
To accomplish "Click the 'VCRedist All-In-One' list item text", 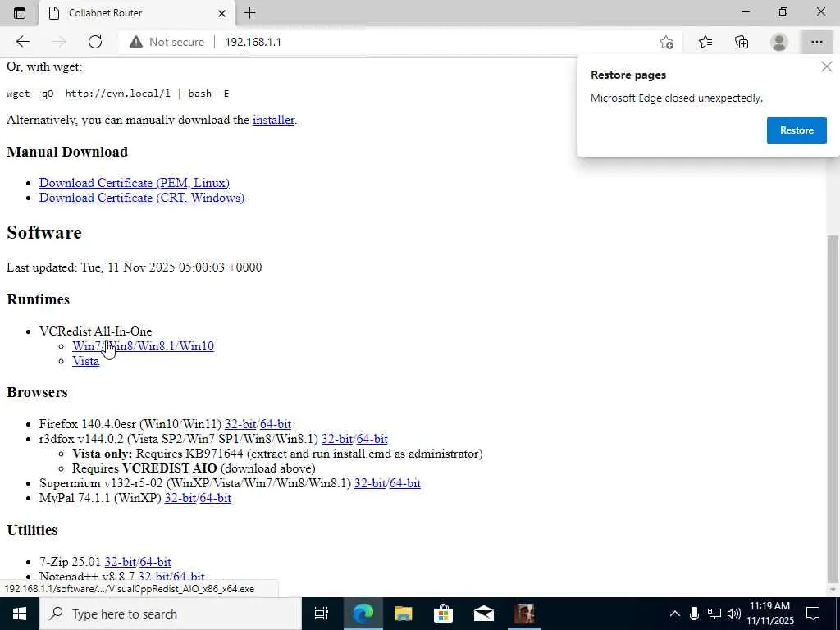I will pos(95,331).
